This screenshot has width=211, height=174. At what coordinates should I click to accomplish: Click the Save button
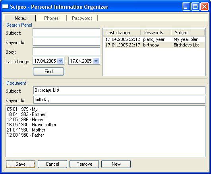[x=21, y=164]
